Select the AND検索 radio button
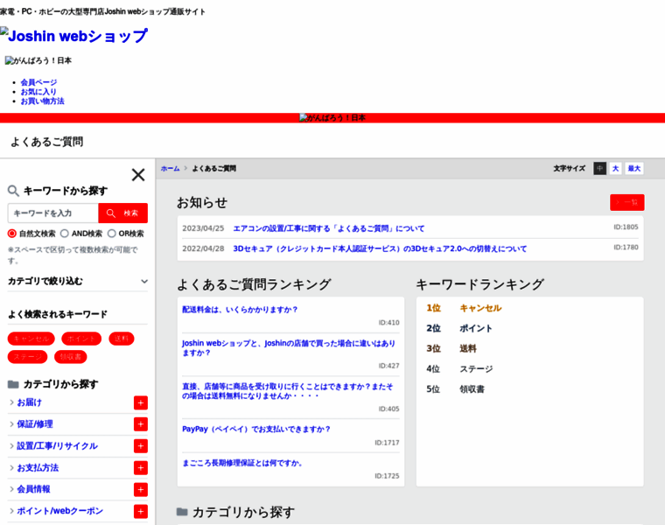Image resolution: width=665 pixels, height=525 pixels. coord(65,234)
